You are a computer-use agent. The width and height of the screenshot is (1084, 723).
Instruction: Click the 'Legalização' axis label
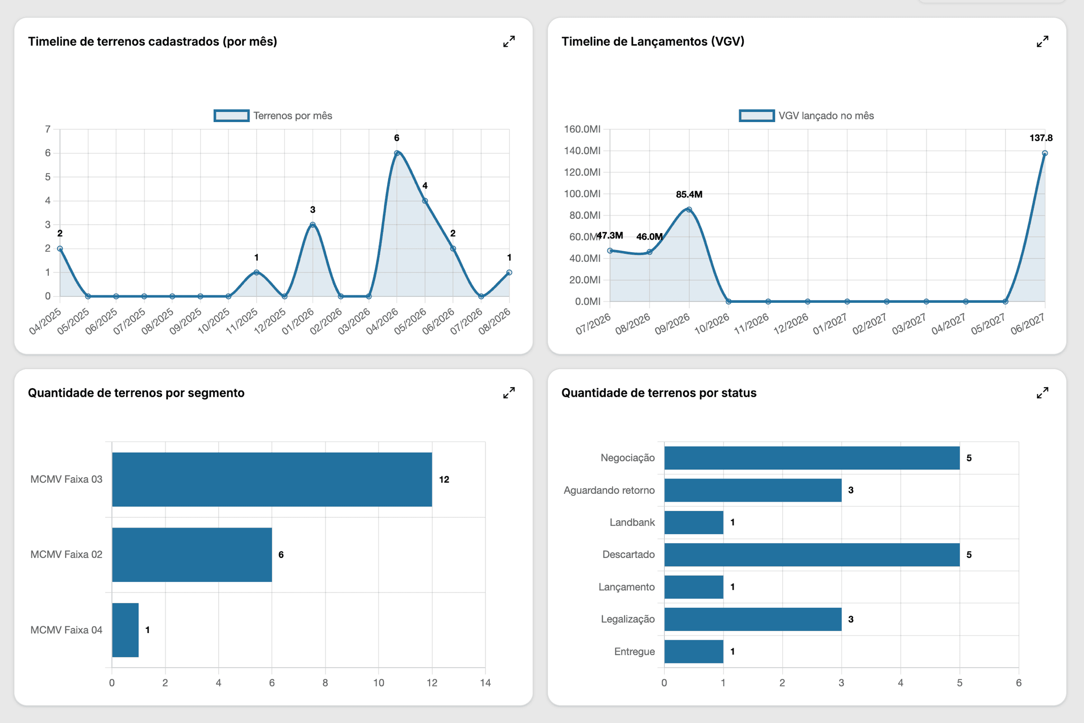pos(628,619)
